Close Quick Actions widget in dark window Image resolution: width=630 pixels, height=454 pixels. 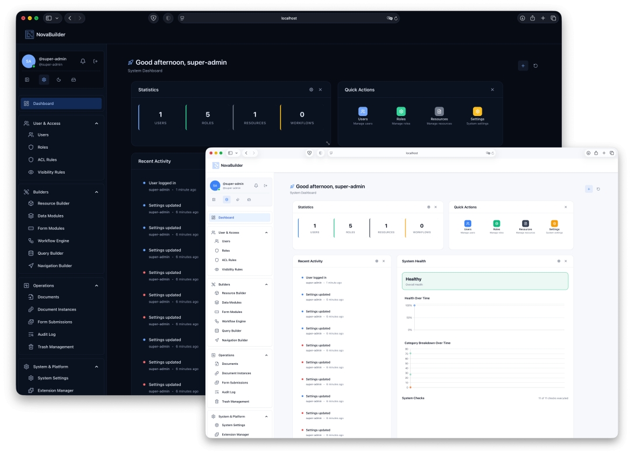[492, 90]
